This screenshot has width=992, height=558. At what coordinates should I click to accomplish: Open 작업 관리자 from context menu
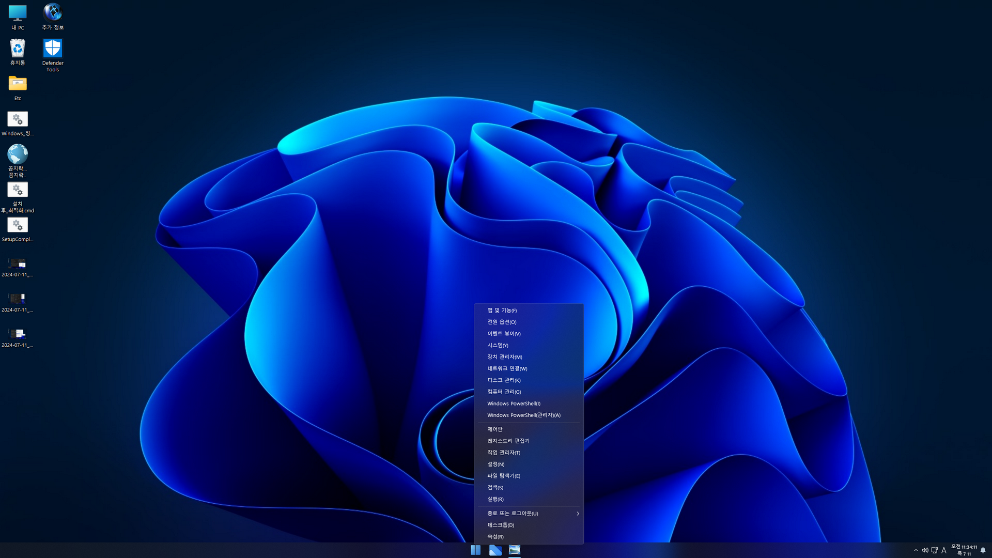pyautogui.click(x=504, y=452)
